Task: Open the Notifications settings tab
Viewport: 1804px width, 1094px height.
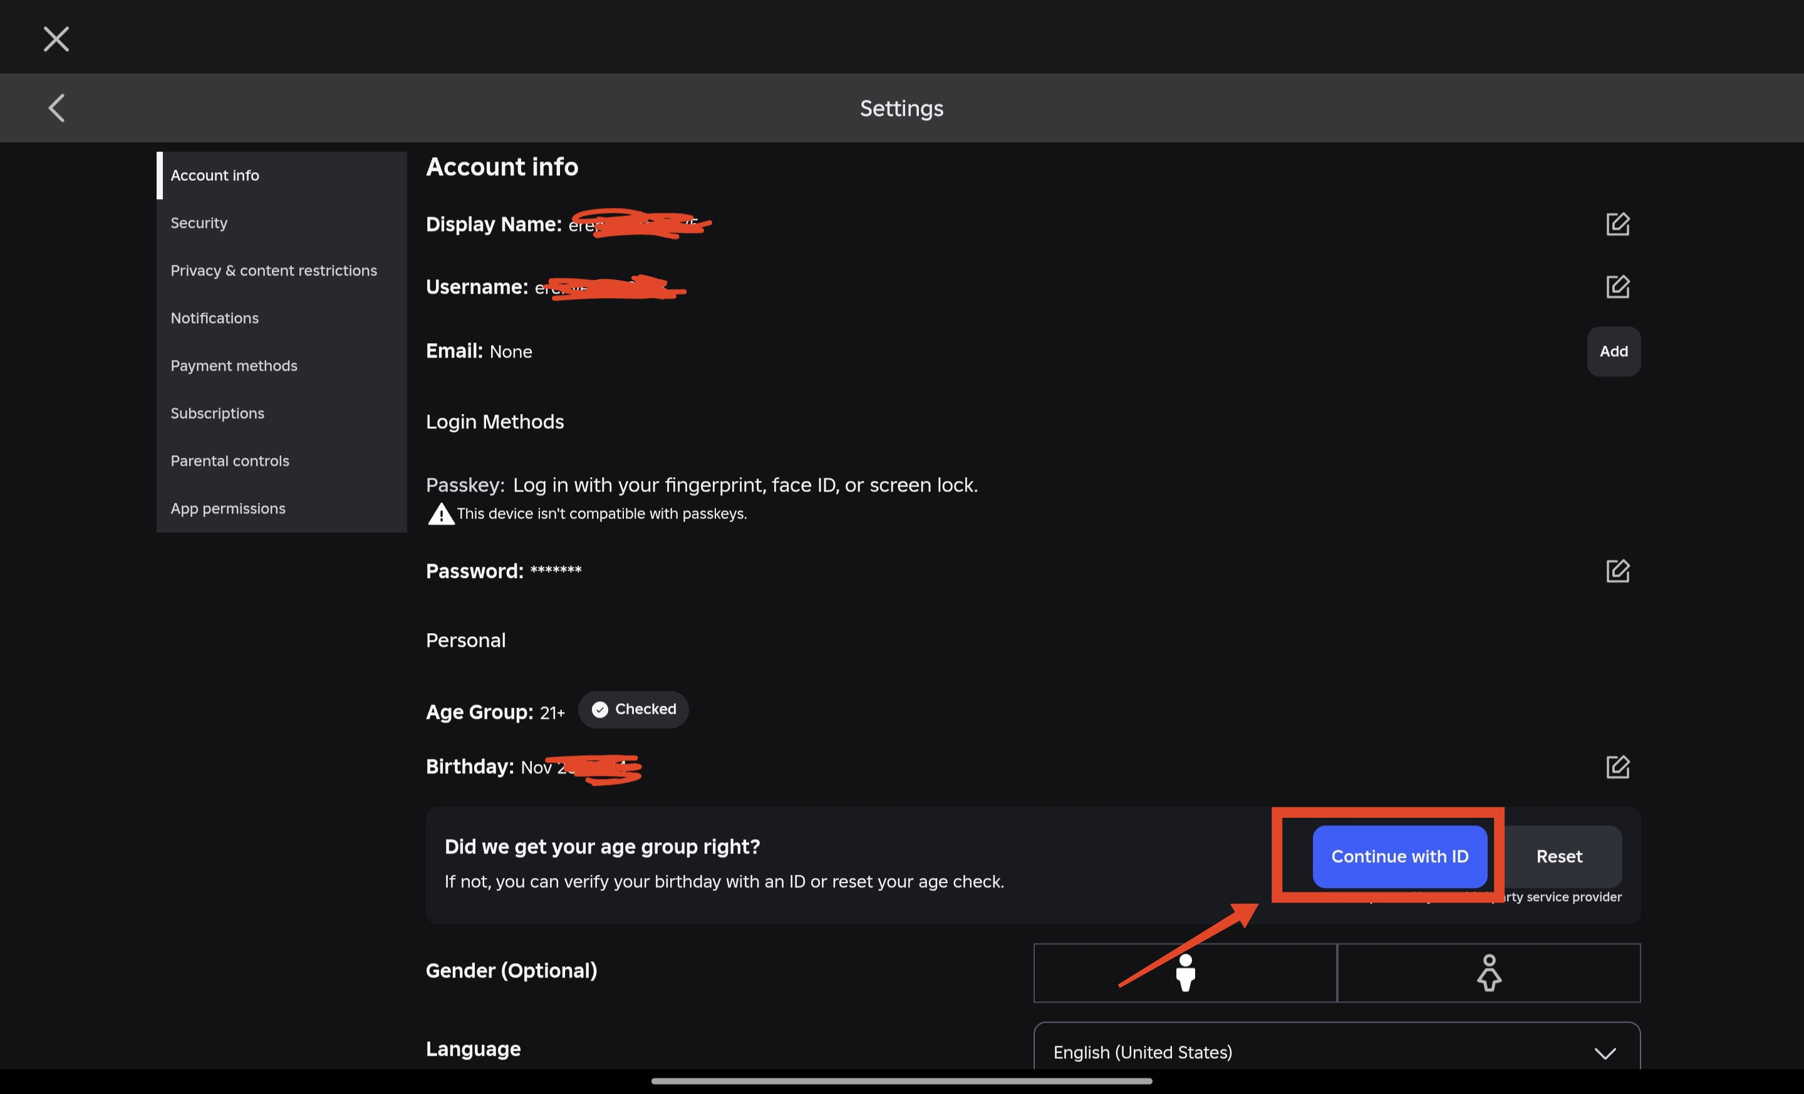Action: pyautogui.click(x=282, y=318)
